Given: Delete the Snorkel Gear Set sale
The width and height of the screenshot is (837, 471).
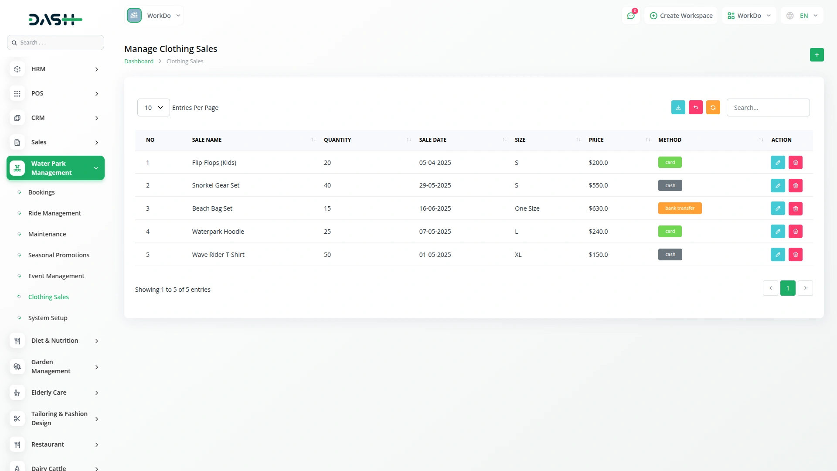Looking at the screenshot, I should point(795,186).
